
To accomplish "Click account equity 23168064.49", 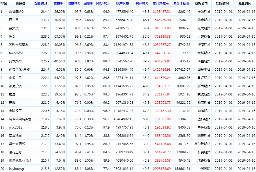I will 123,70.
